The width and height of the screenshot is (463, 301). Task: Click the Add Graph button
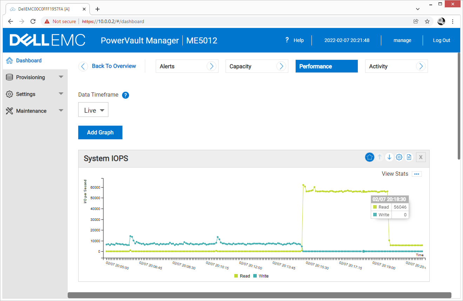(100, 133)
